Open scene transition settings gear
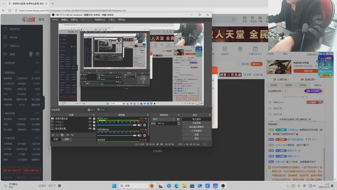Image resolution: width=337 pixels, height=190 pixels. [x=178, y=119]
